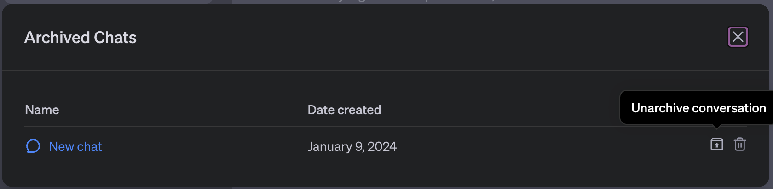773x189 pixels.
Task: Click the Name heading above New chat
Action: (x=42, y=110)
